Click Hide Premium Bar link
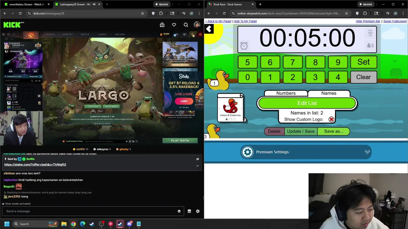408x229 pixels. pos(368,21)
